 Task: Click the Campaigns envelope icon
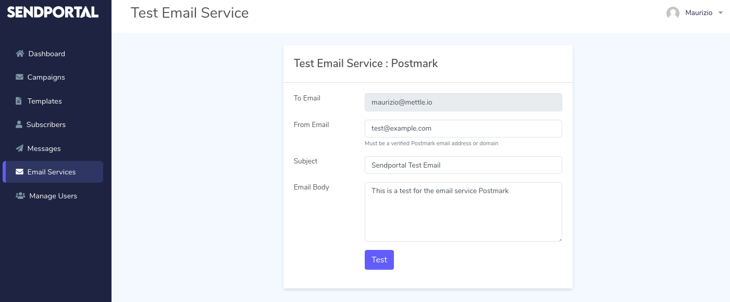[x=19, y=77]
